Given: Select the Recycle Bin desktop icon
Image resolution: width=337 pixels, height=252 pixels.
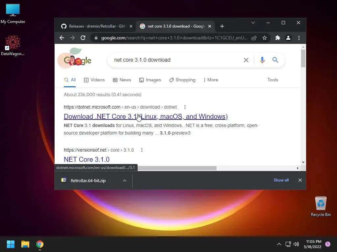Looking at the screenshot, I should [321, 206].
